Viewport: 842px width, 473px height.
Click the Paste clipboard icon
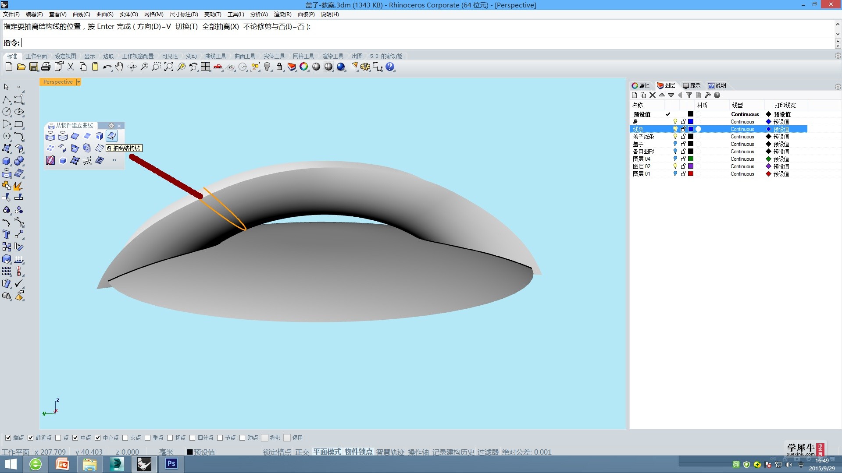pos(95,67)
